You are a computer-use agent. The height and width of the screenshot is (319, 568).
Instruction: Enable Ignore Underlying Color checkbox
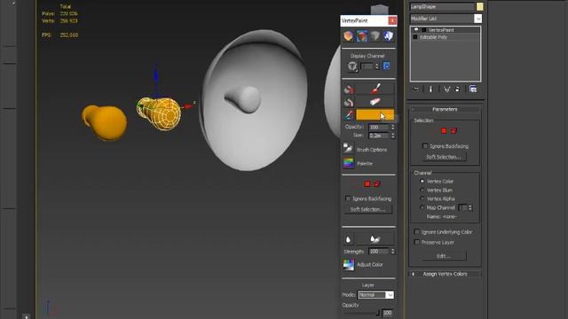point(416,232)
